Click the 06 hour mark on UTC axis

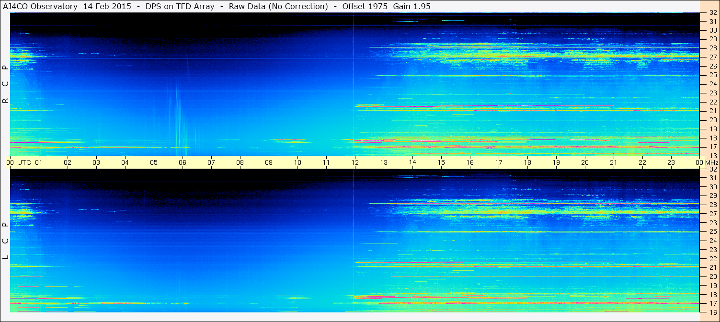pyautogui.click(x=183, y=162)
